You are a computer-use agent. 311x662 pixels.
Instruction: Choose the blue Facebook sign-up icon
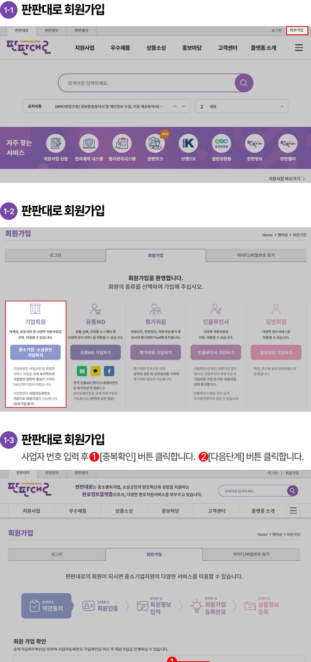(x=109, y=371)
